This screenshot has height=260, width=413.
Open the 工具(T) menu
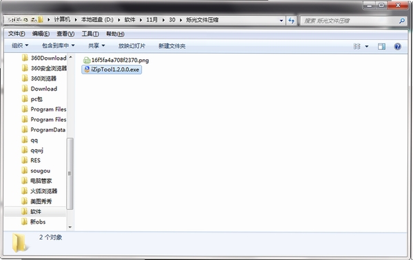(90, 34)
